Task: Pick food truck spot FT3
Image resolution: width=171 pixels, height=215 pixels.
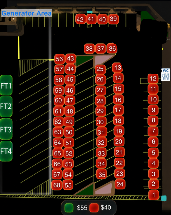Action: [x=6, y=129]
